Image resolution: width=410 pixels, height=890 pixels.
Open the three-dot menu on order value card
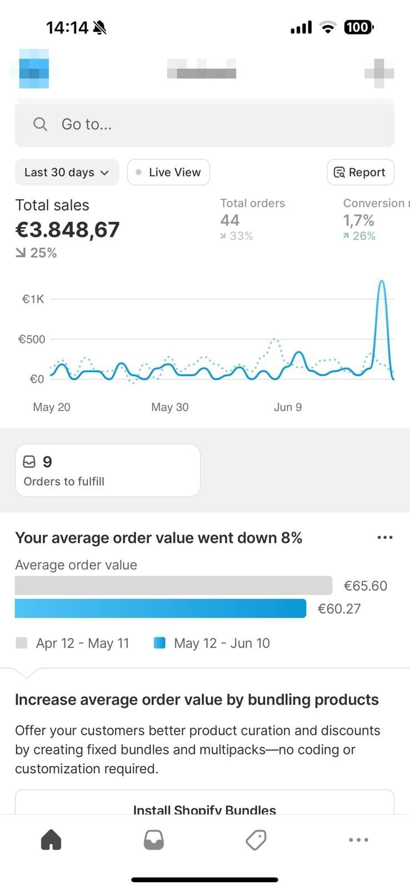click(x=385, y=537)
